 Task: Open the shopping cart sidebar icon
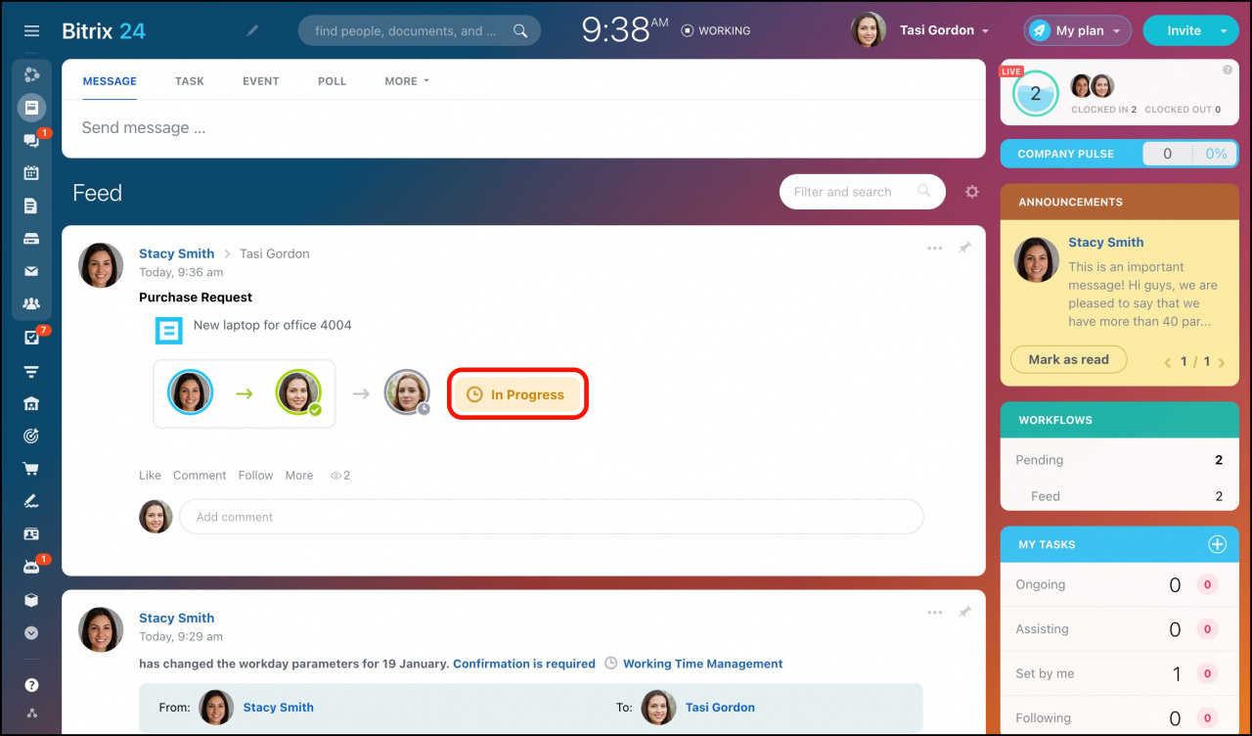coord(31,469)
